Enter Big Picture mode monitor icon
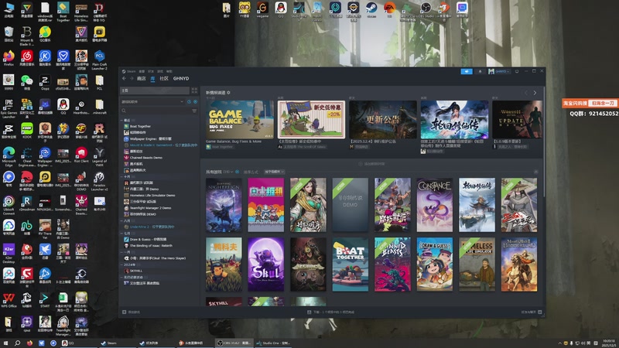 pos(517,71)
